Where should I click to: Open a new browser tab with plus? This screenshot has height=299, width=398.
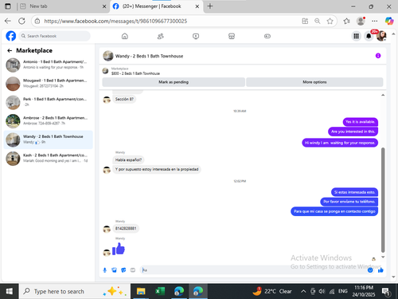[210, 6]
